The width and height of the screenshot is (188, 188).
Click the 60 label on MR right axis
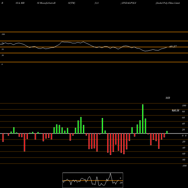[x=183, y=118]
